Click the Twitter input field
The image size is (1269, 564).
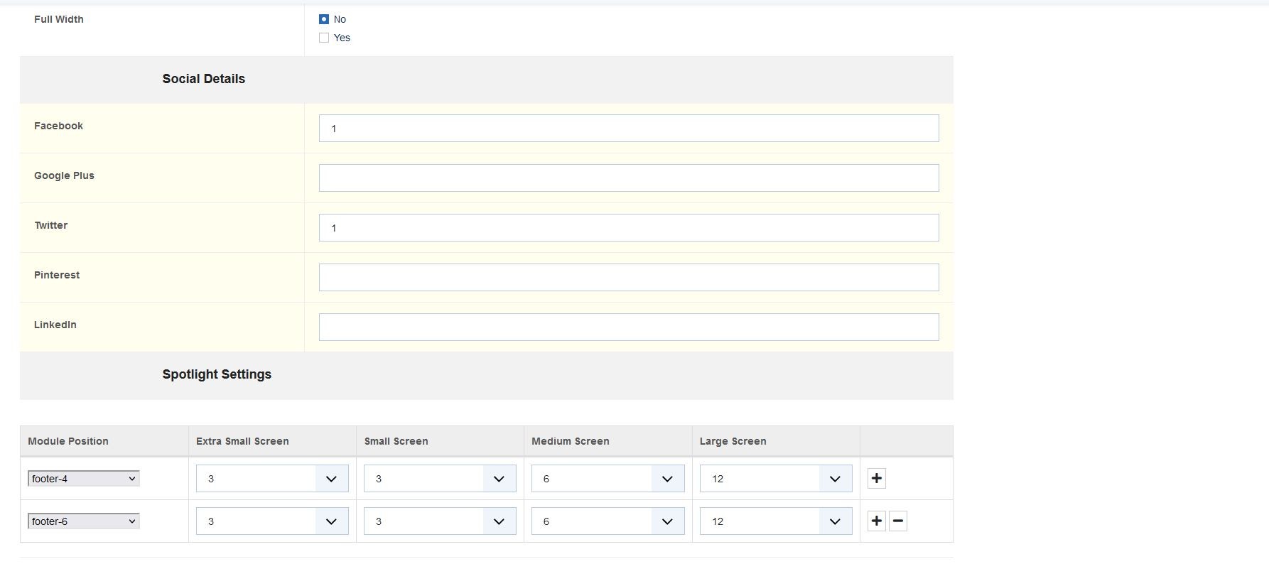(x=629, y=228)
